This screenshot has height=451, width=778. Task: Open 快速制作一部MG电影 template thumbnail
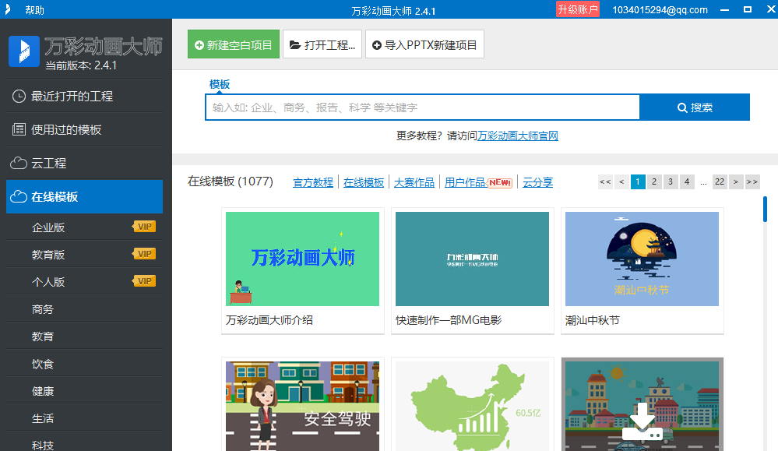point(473,259)
